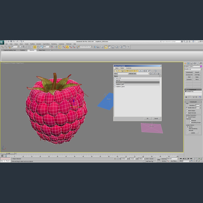The width and height of the screenshot is (203, 203).
Task: Enable Render Iters checkbox in TurboSmooth
Action: tap(187, 108)
